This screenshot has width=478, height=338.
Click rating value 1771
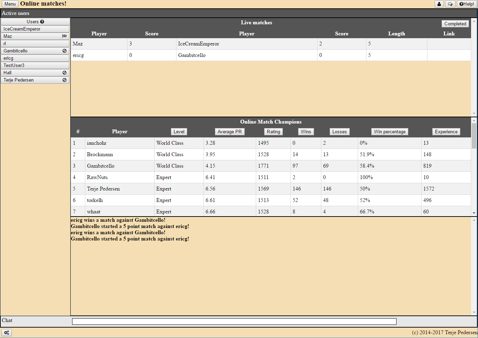(x=263, y=166)
